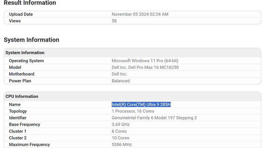Screen dimensions: 264x148
Task: Click the 'Identifier' row label
Action: pos(18,118)
